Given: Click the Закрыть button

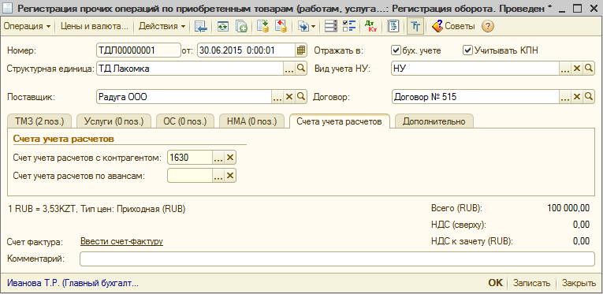Looking at the screenshot, I should (x=579, y=283).
